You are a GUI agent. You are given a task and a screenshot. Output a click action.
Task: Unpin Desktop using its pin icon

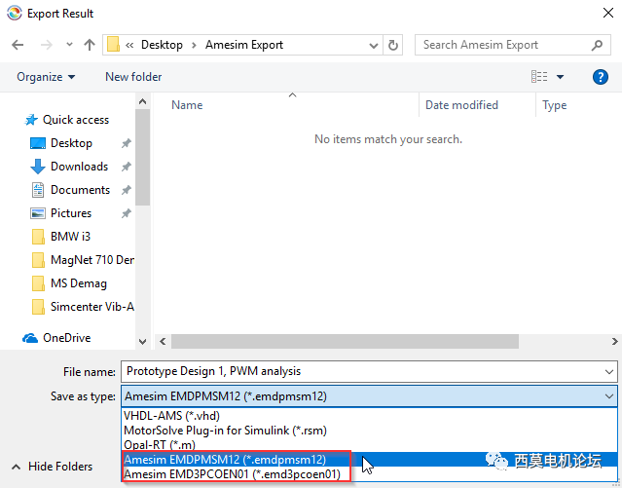(127, 143)
